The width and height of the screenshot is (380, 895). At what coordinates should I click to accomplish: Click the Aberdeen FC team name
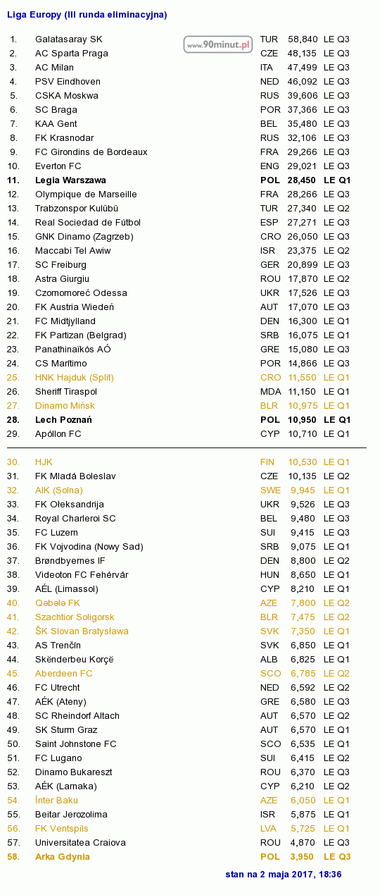63,674
